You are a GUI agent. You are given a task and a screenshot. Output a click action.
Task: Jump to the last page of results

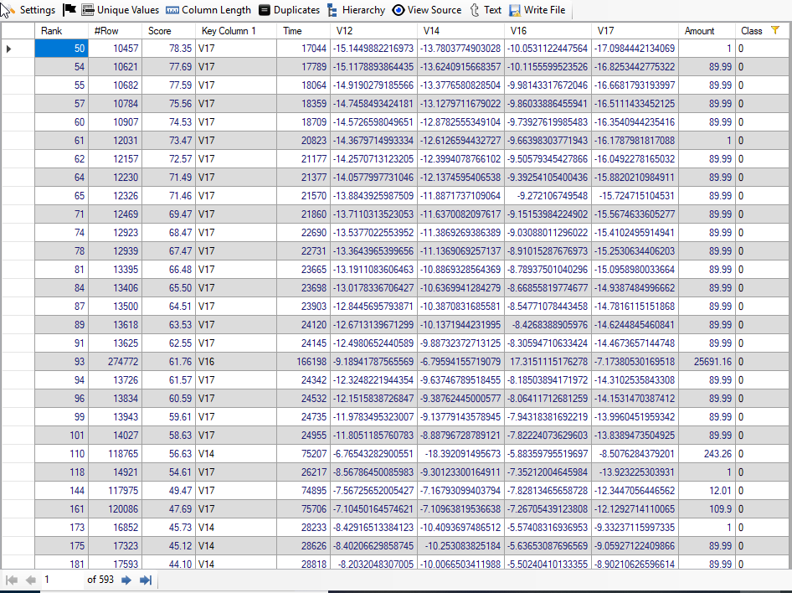click(145, 580)
